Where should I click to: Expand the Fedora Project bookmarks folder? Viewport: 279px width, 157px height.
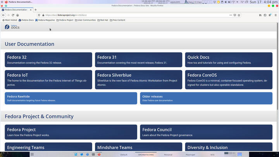pos(65,20)
